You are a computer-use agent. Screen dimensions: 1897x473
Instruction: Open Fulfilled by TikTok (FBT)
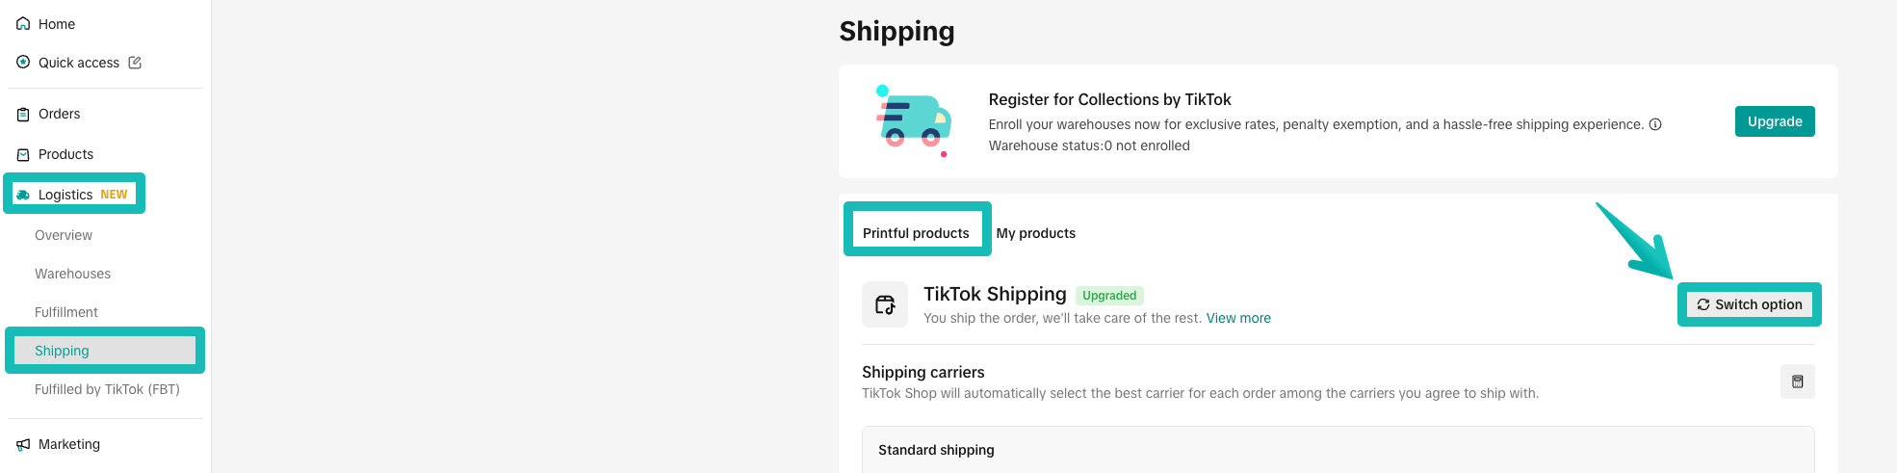pos(107,389)
